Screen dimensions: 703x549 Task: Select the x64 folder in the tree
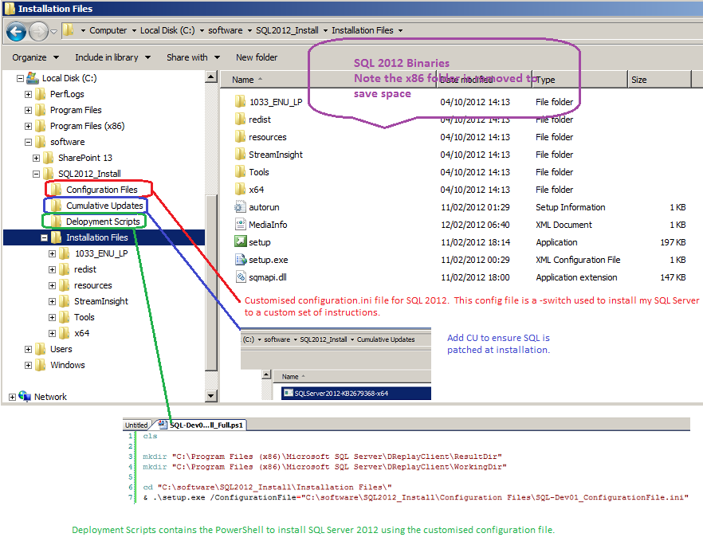pyautogui.click(x=81, y=333)
